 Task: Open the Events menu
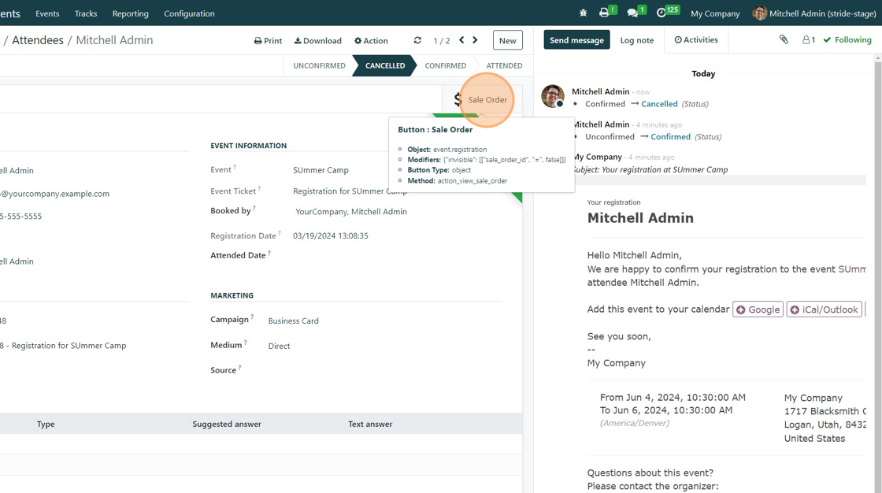click(x=47, y=13)
